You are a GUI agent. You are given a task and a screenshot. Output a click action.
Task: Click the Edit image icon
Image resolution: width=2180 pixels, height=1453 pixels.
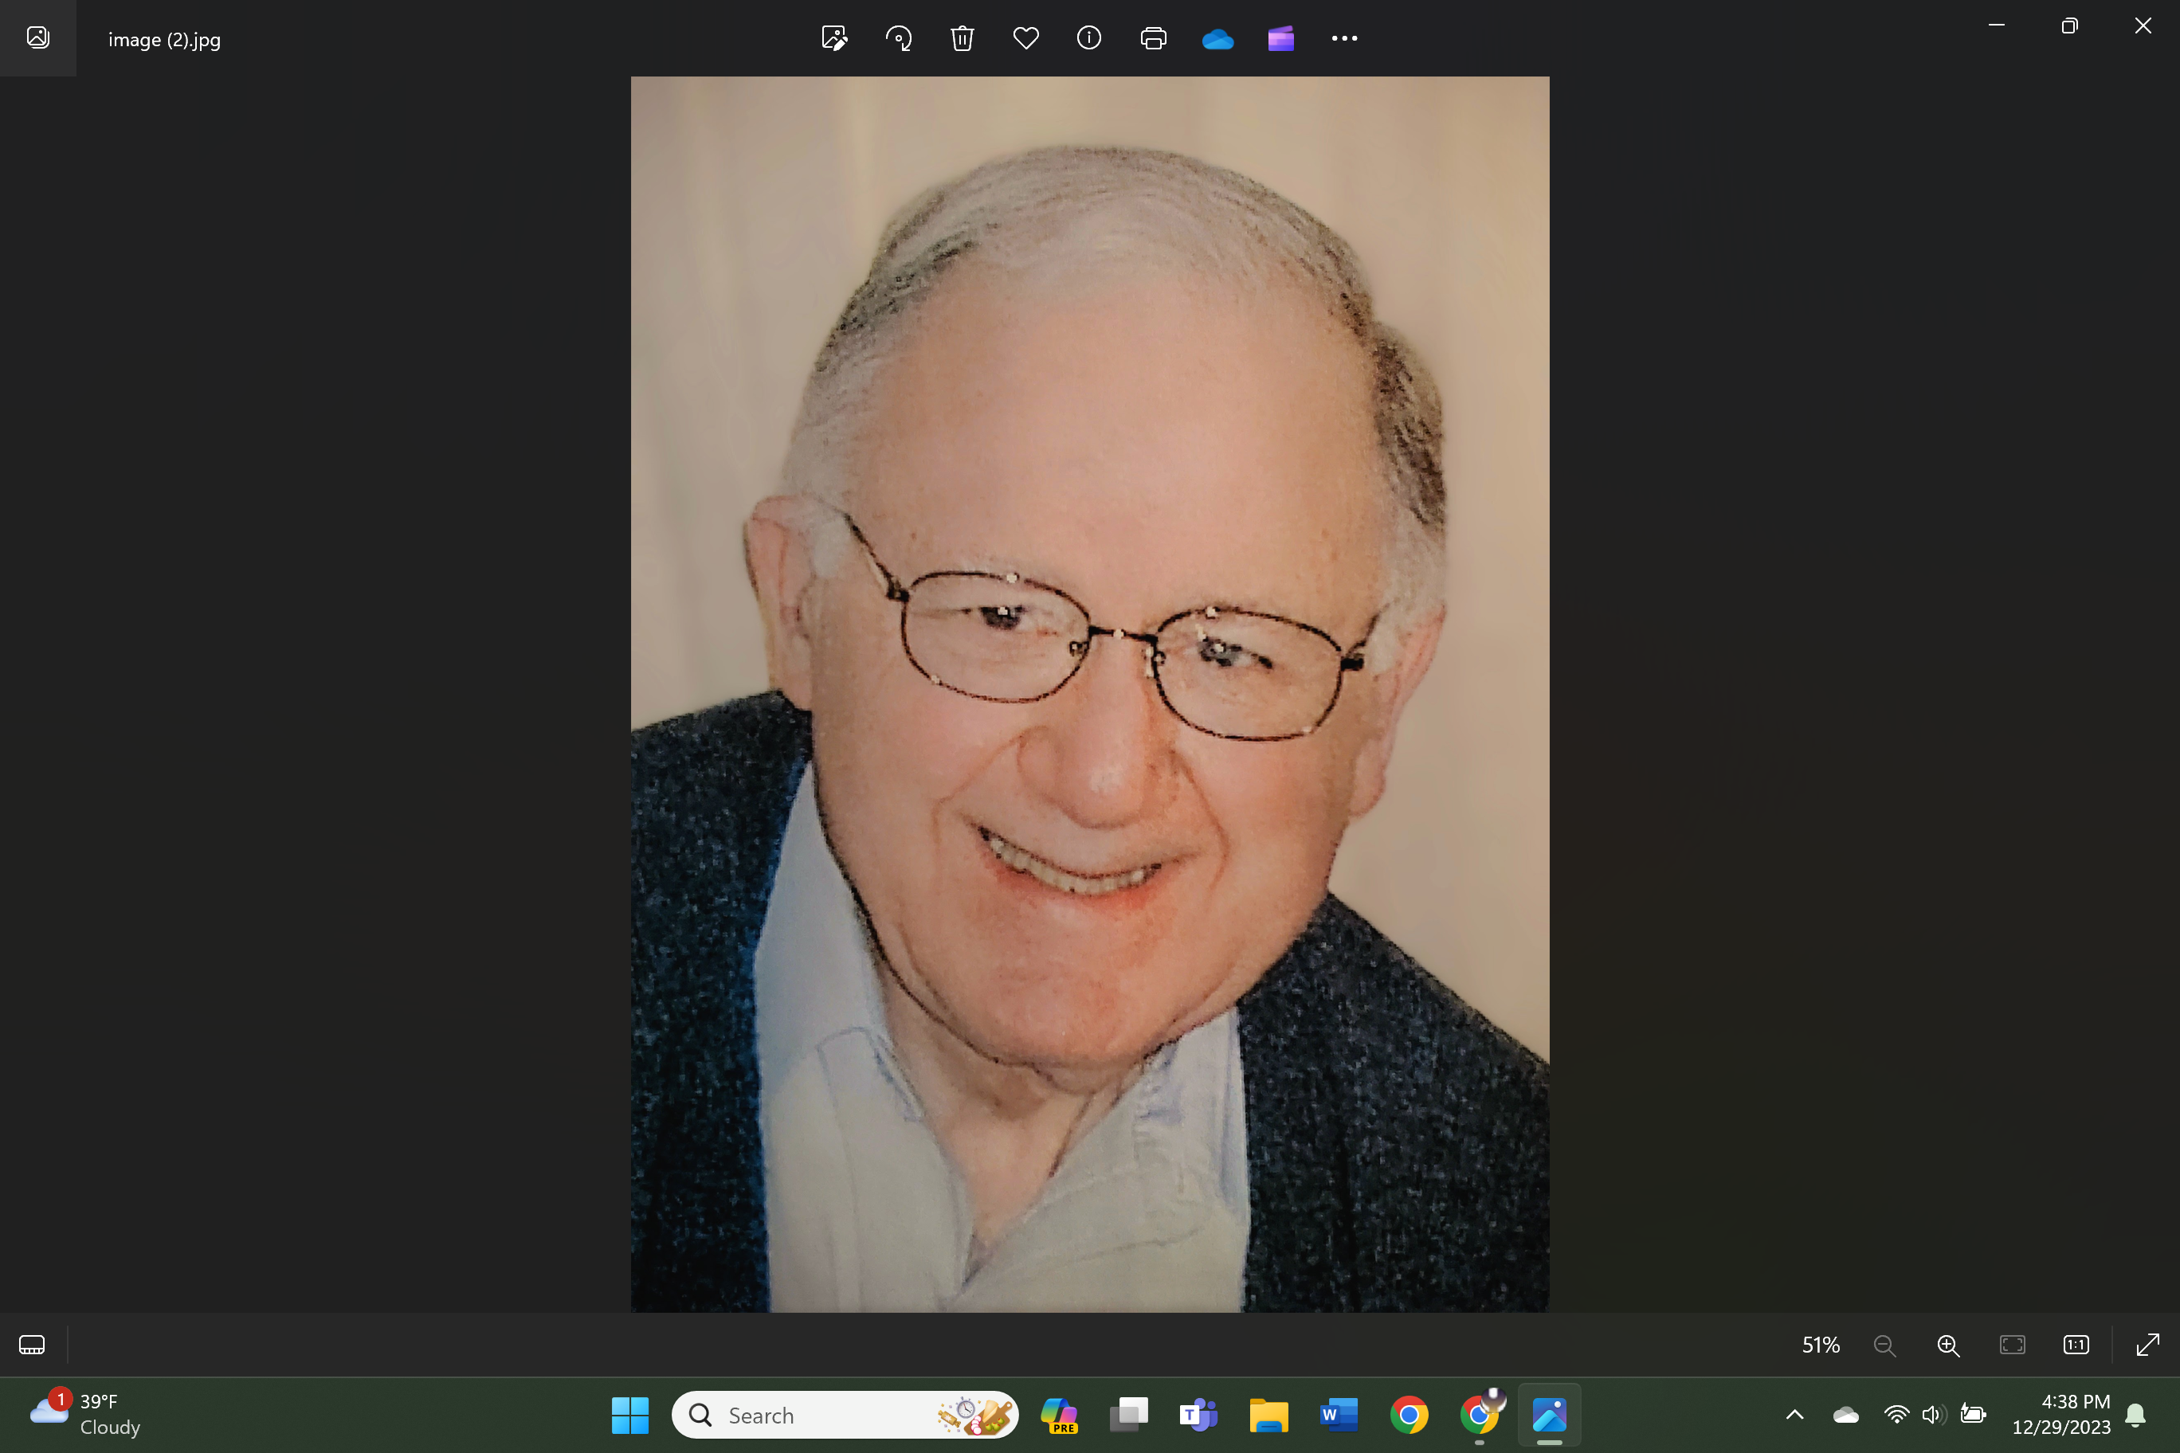[x=833, y=38]
